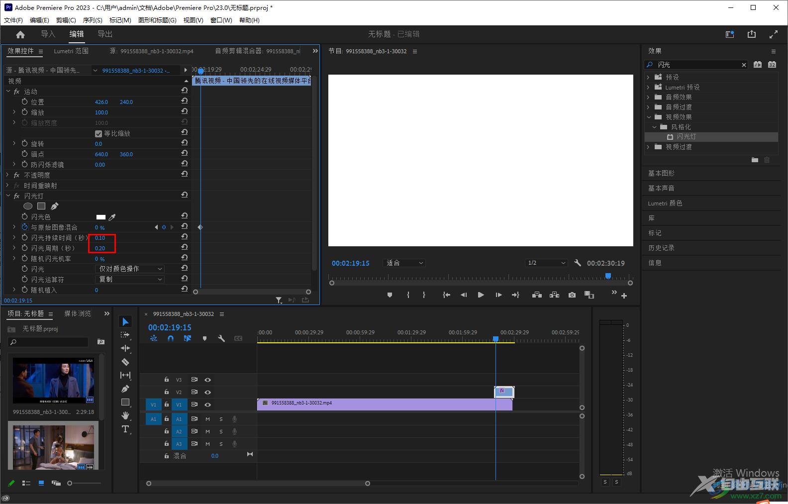
Task: Expand the 音频效果 folder
Action: (x=648, y=97)
